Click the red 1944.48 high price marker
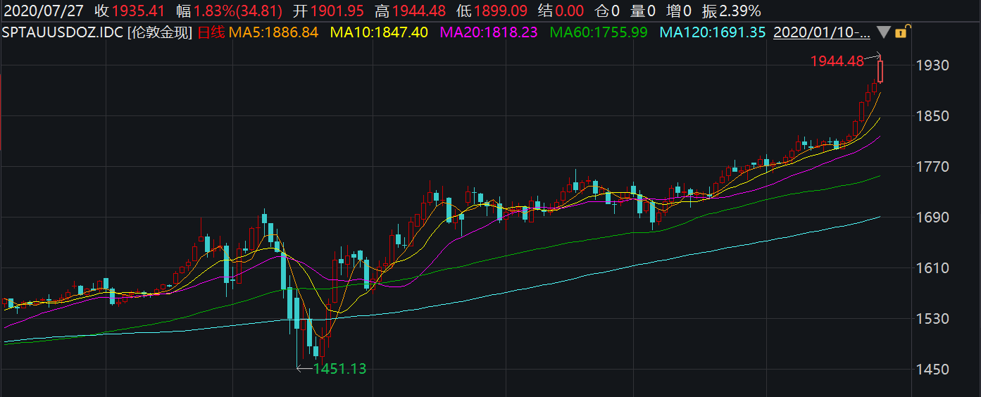981x397 pixels. (837, 61)
